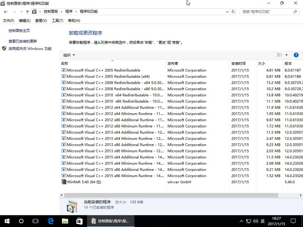Click the Forward navigation arrow
Screen dimensions: 303x227
click(14, 12)
